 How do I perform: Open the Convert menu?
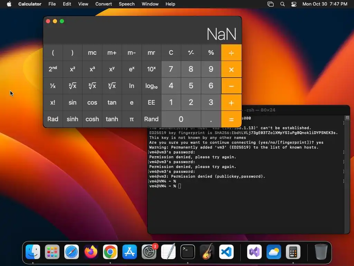point(103,4)
